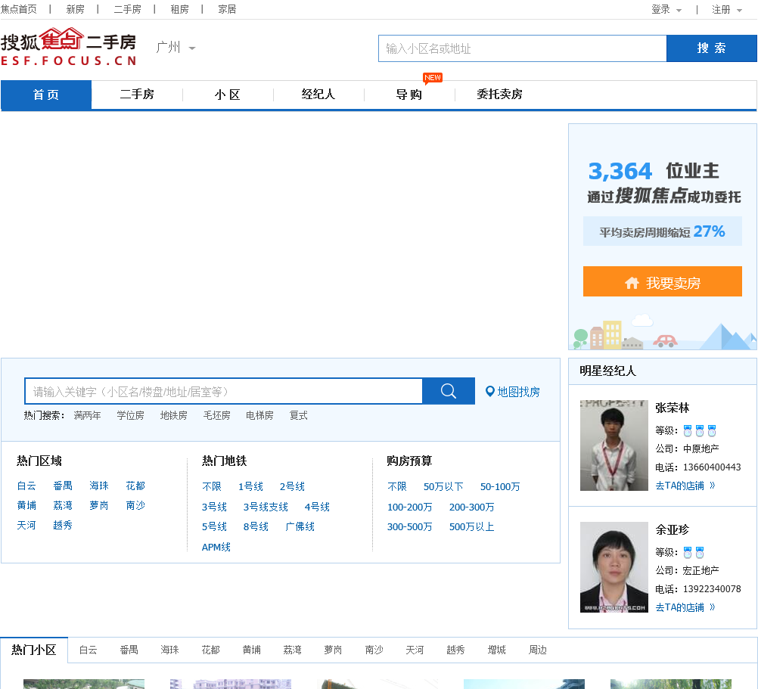Select hot search term 复式
Viewport: 758px width, 689px height.
(x=298, y=415)
